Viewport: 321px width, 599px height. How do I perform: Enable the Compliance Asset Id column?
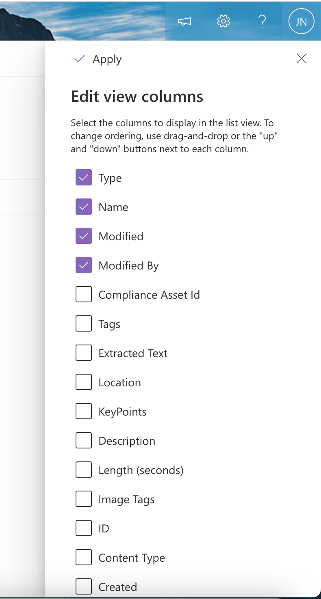coord(84,295)
